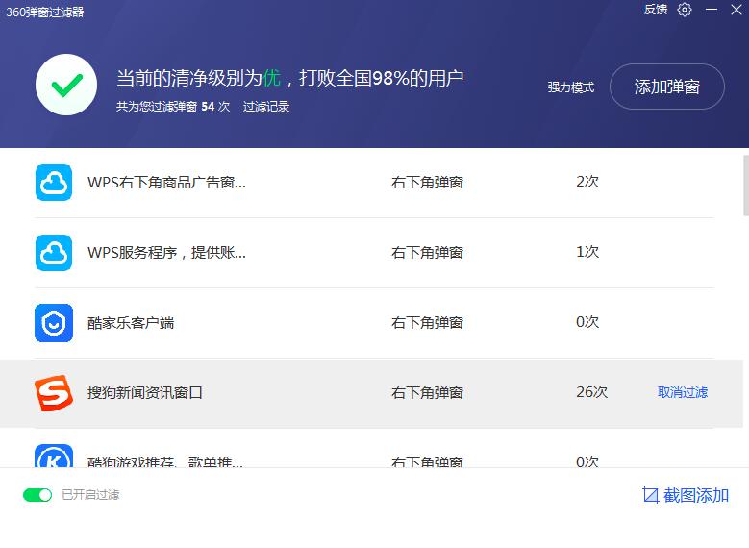Click the 0次 count in the 酷家乐 row
Image resolution: width=749 pixels, height=548 pixels.
587,322
